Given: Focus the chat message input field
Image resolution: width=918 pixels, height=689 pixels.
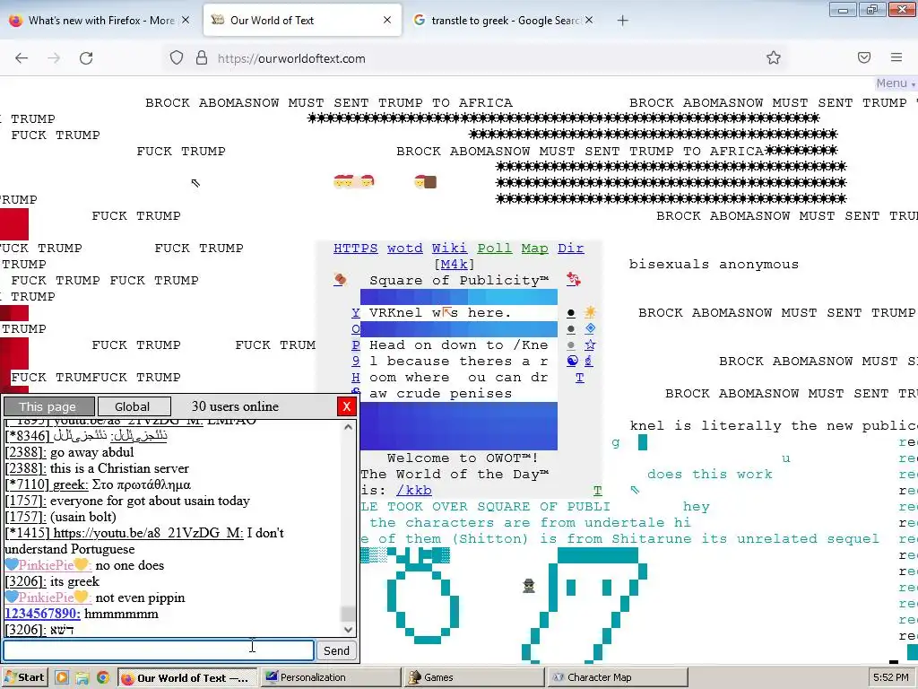Looking at the screenshot, I should (x=159, y=650).
